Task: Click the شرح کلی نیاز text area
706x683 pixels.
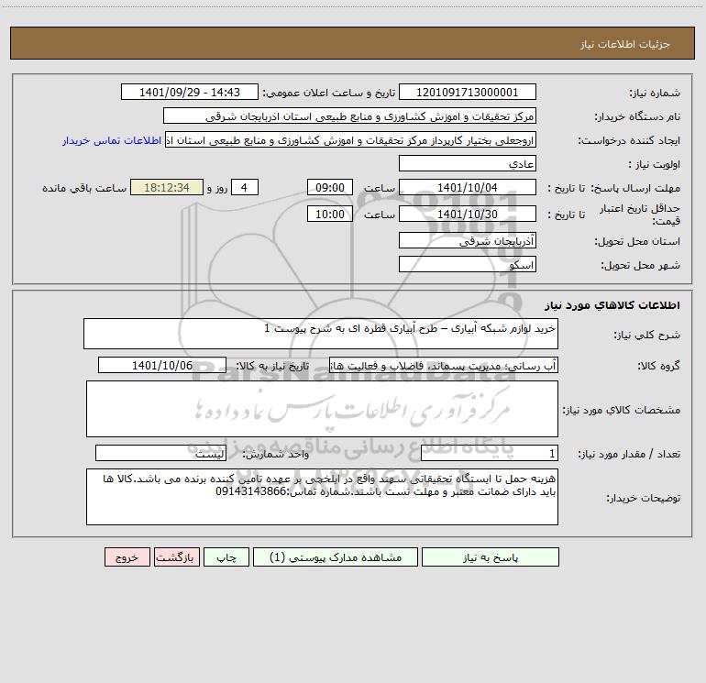Action: point(321,334)
